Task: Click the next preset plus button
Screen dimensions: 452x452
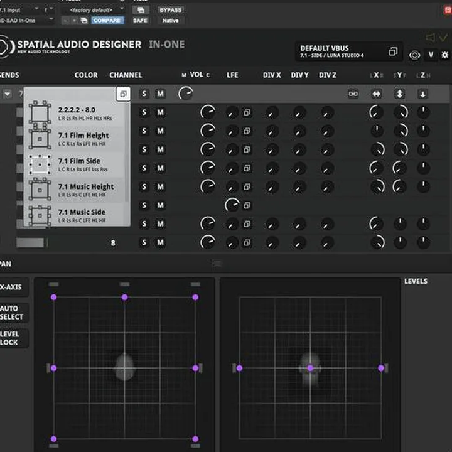Action: 75,21
